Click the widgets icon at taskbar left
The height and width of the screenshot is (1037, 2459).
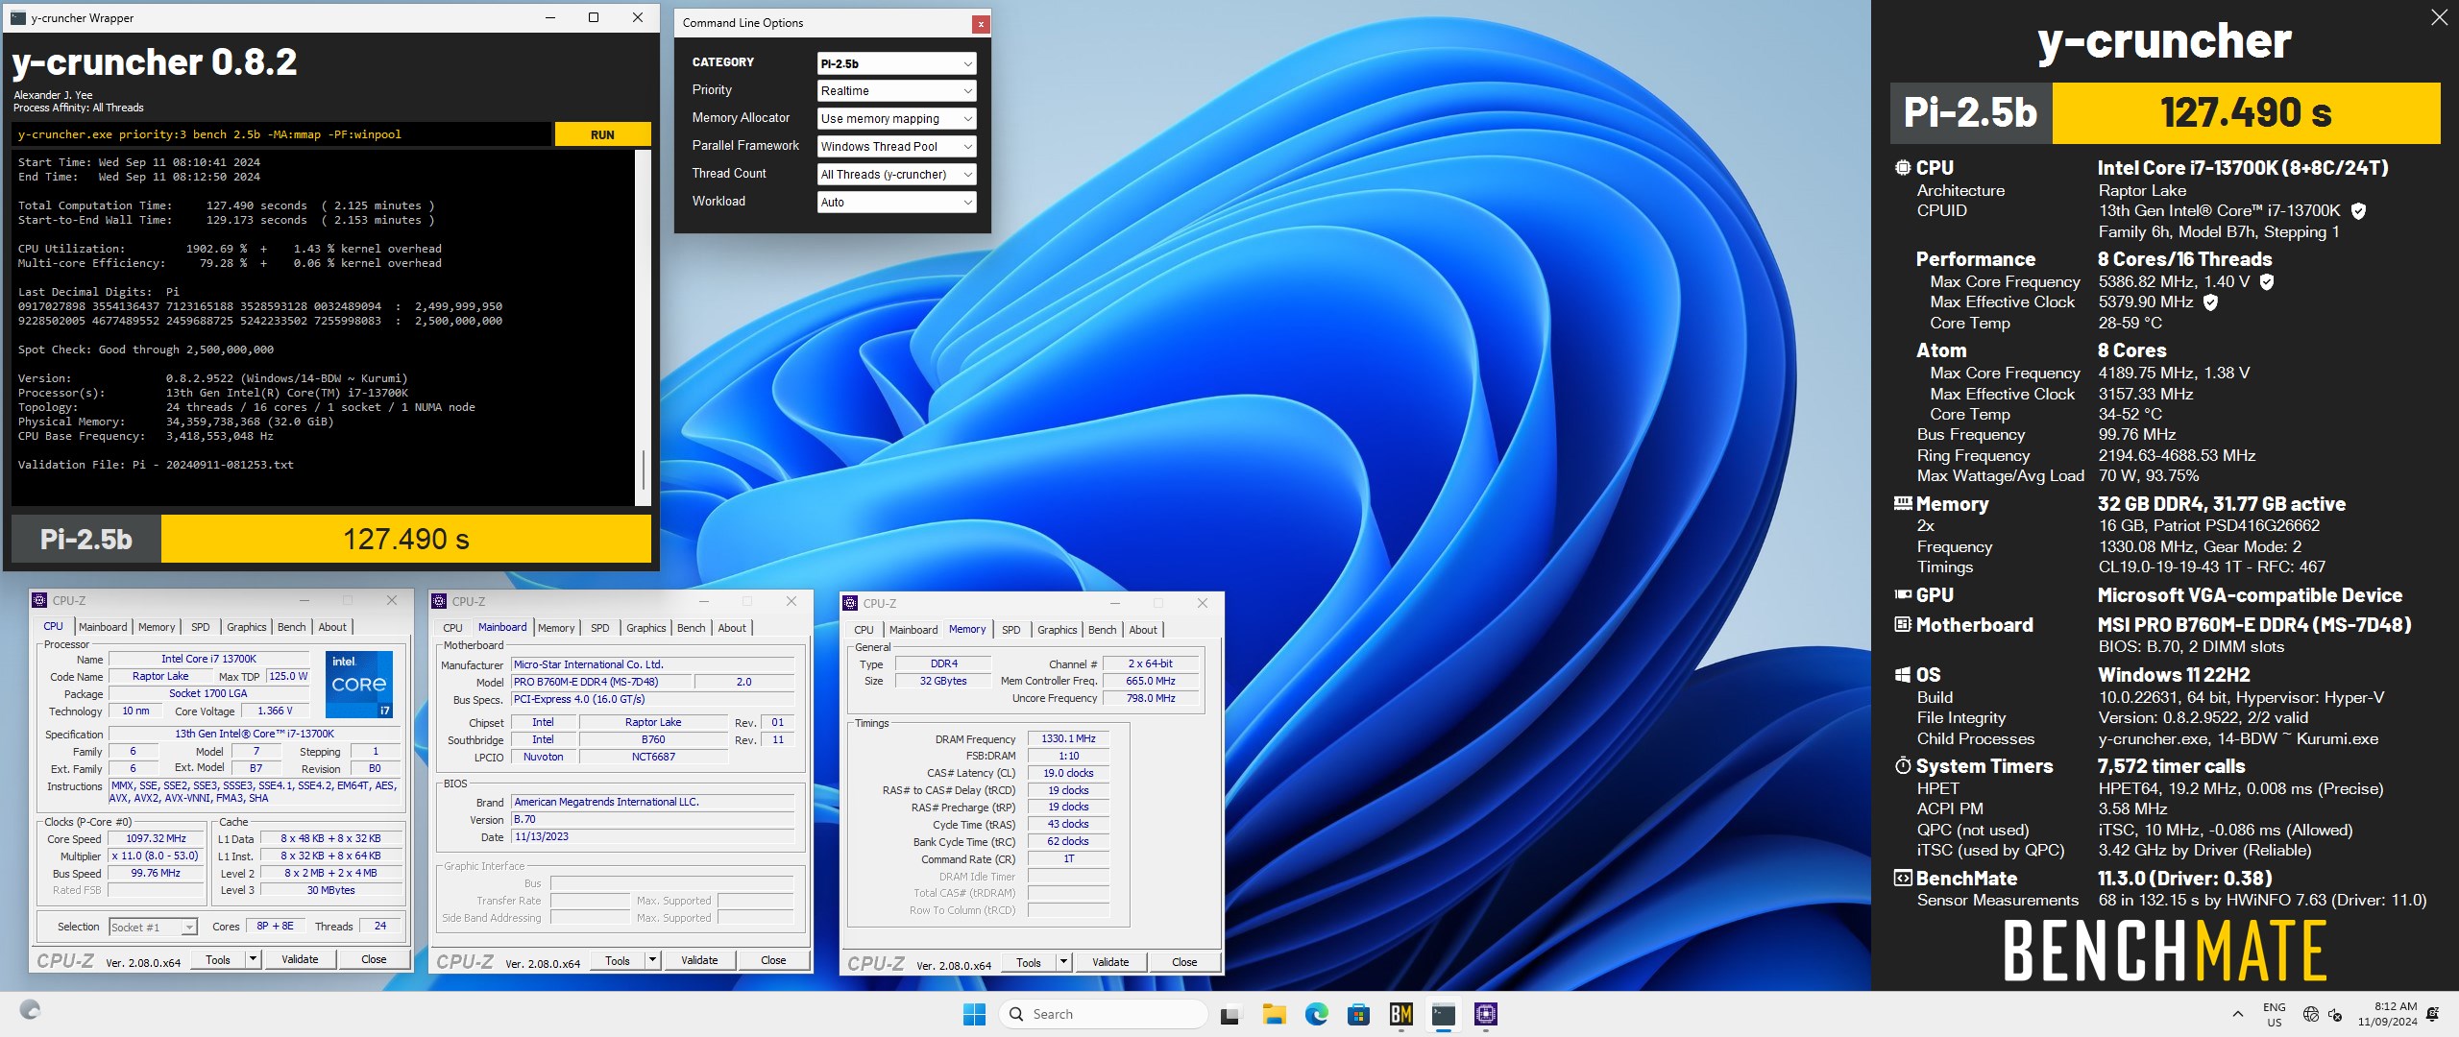click(x=30, y=1010)
